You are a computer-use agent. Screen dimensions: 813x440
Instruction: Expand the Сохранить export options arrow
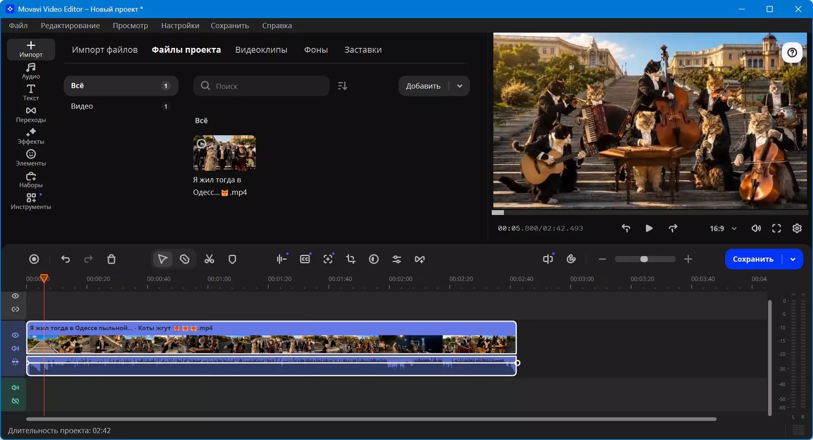793,259
